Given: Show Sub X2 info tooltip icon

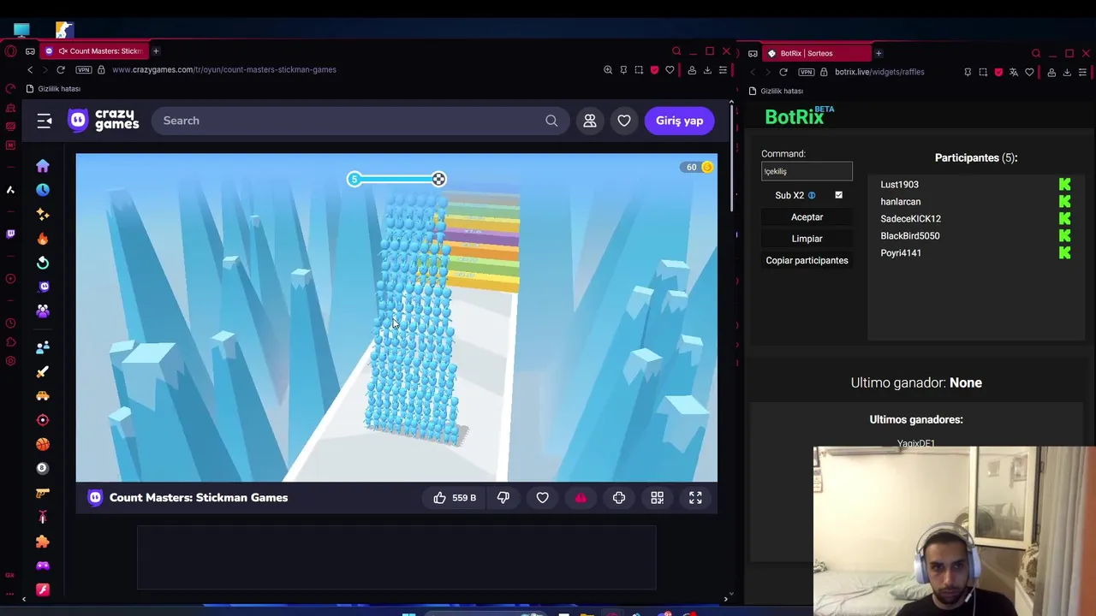Looking at the screenshot, I should tap(812, 195).
